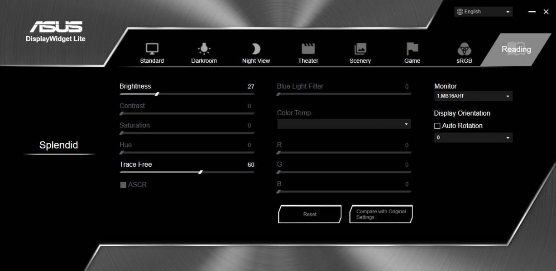The width and height of the screenshot is (556, 271).
Task: Click the Trace Free value 60
Action: coord(251,165)
